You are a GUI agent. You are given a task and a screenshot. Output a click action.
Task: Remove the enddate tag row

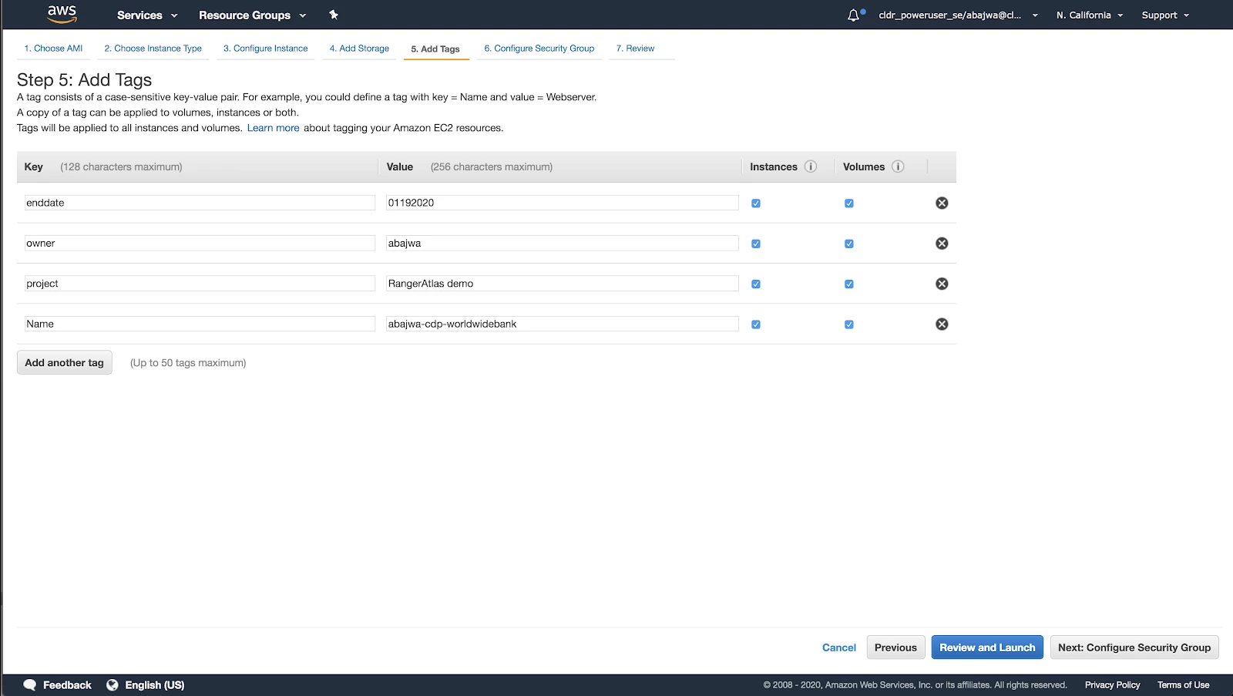tap(942, 203)
